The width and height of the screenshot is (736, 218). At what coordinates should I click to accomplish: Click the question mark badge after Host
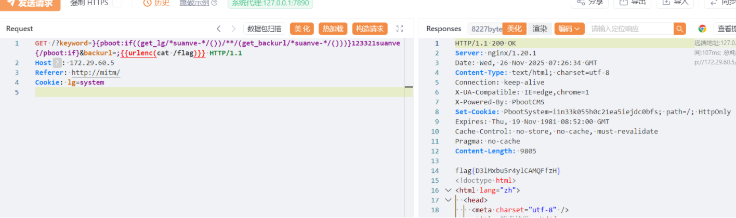point(57,63)
